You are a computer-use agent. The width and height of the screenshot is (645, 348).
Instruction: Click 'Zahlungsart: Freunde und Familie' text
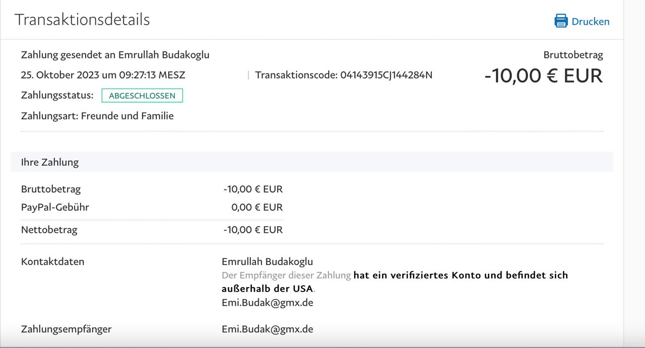click(97, 116)
